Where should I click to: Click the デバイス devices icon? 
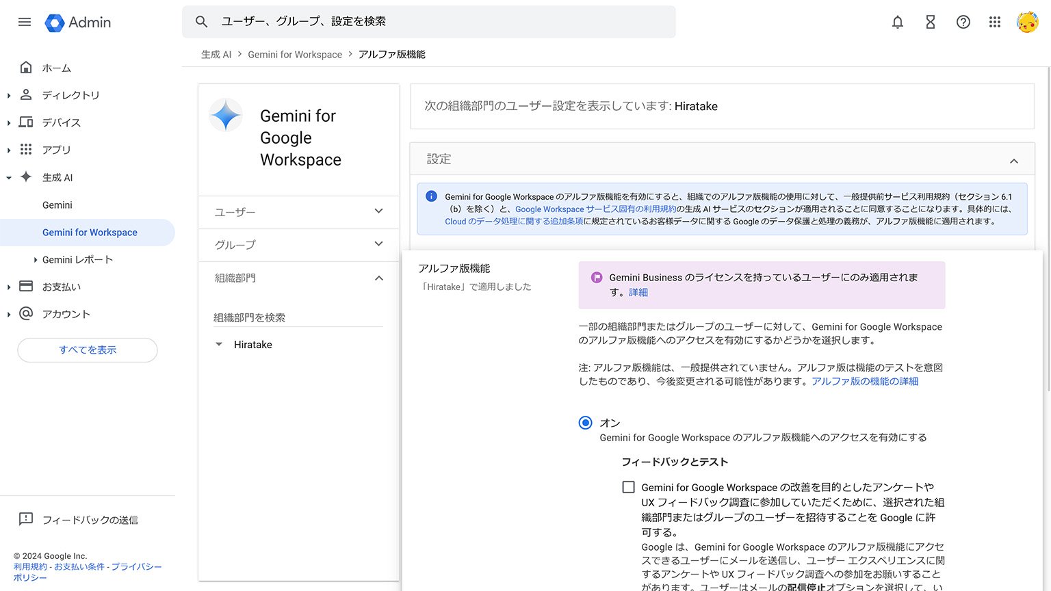point(26,122)
